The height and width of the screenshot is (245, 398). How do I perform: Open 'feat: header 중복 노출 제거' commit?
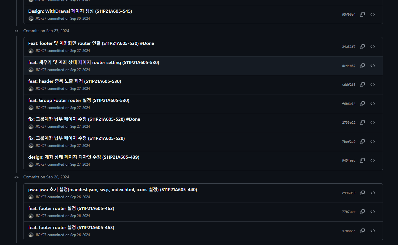click(75, 81)
